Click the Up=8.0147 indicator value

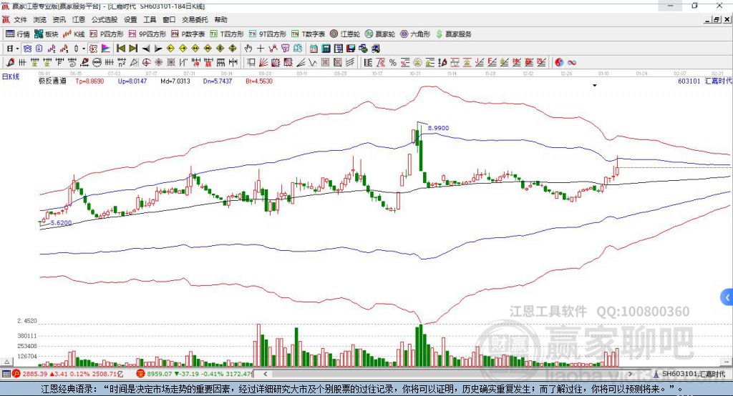click(132, 81)
